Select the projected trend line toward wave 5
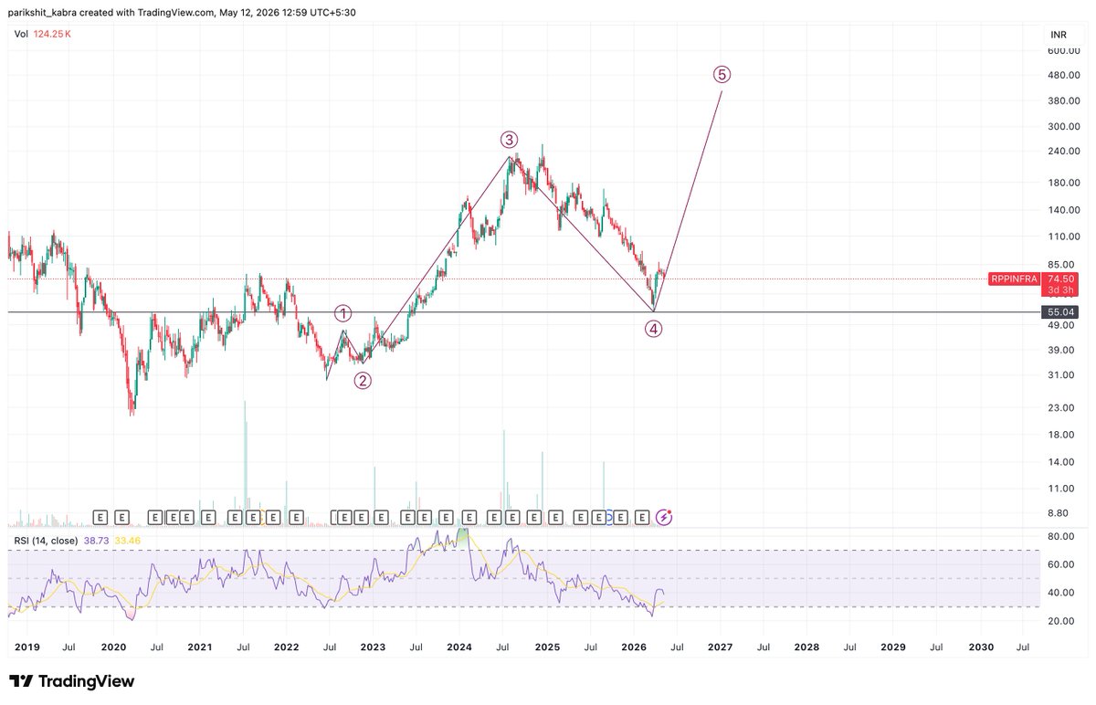 [689, 201]
